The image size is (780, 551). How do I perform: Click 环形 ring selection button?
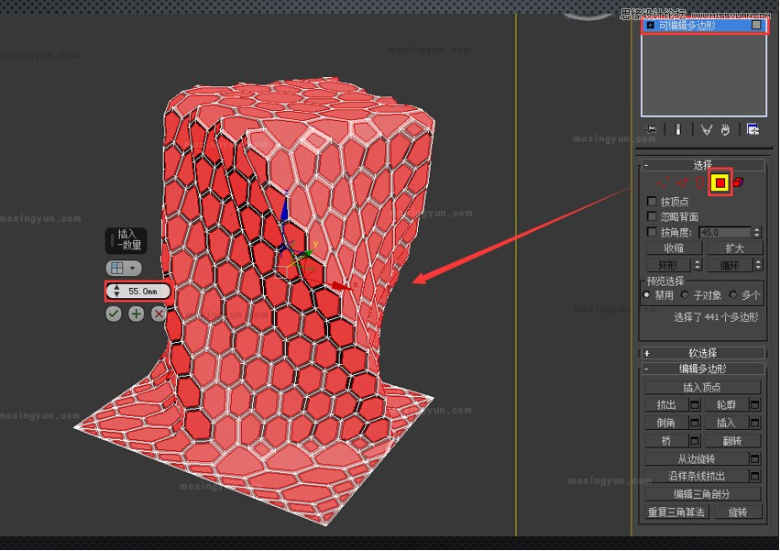point(667,265)
